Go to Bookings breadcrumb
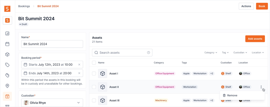 coord(24,6)
